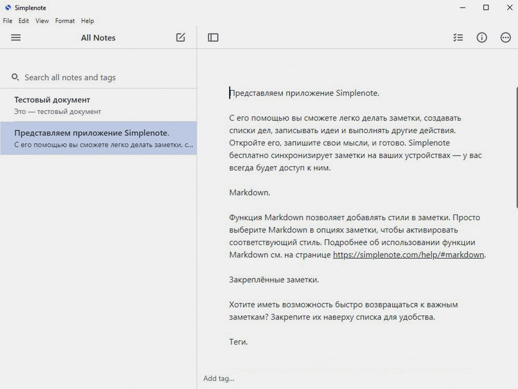Viewport: 518px width, 389px height.
Task: Open the note actions ellipsis menu
Action: pyautogui.click(x=506, y=37)
